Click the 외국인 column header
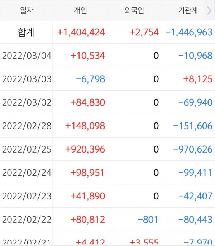The image size is (215, 246). pos(134,10)
